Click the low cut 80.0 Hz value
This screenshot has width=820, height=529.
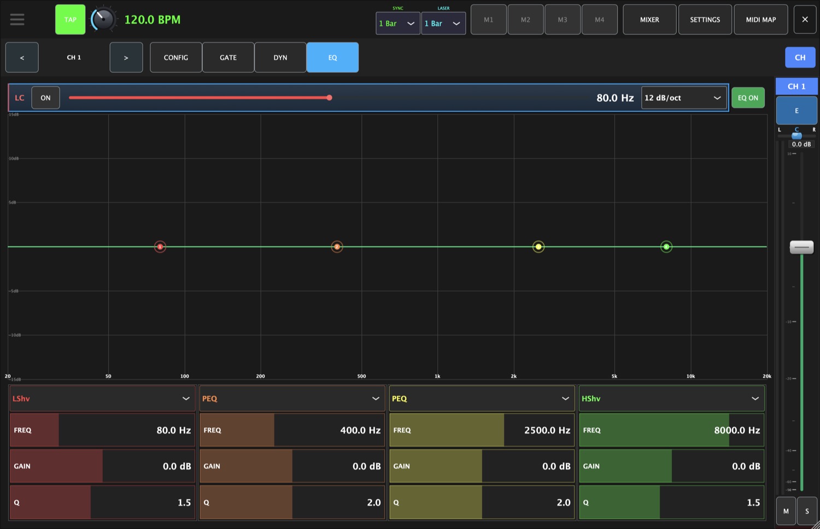pos(615,98)
